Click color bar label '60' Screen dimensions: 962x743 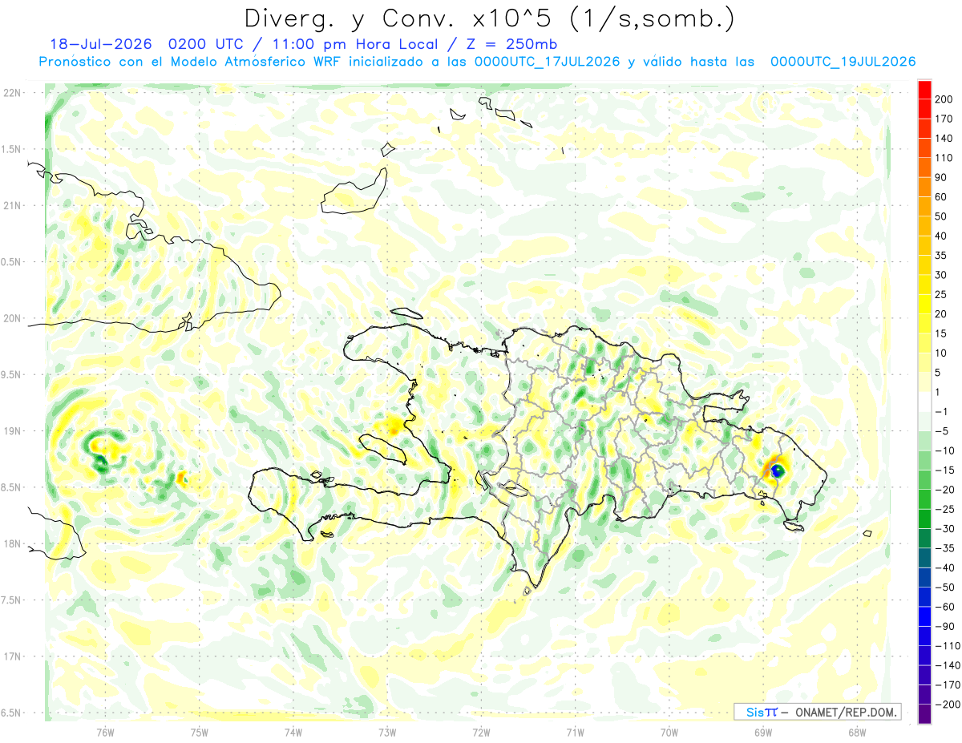click(942, 197)
